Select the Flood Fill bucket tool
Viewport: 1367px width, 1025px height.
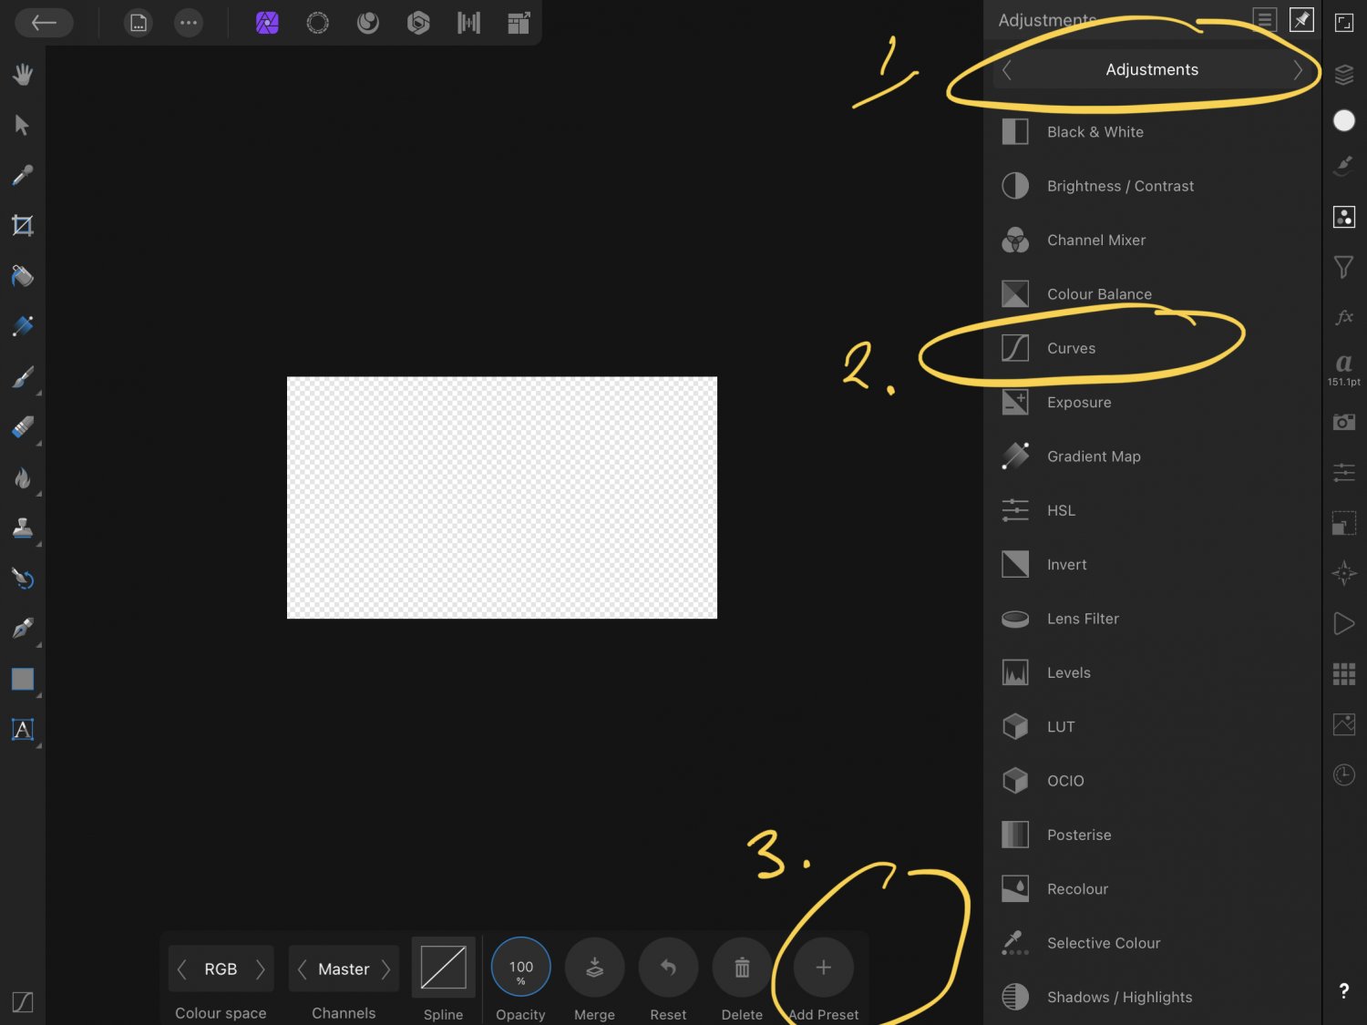(x=23, y=275)
